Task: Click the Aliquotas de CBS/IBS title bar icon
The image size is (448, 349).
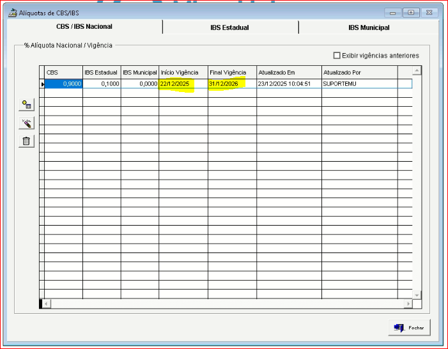Action: tap(12, 12)
